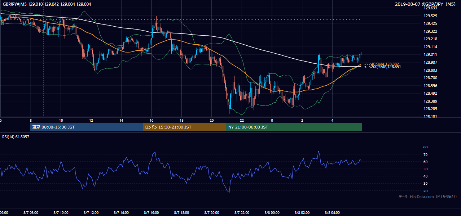Select the ロンドン 15:30-21:00 JST session bar

185,127
